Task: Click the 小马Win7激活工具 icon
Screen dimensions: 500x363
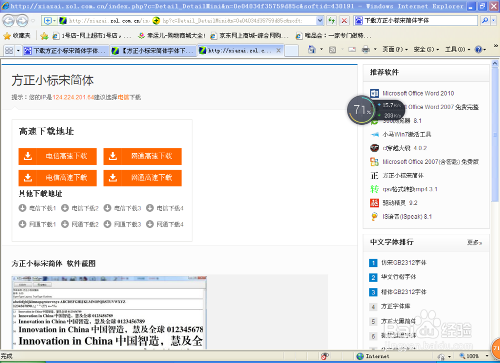Action: click(x=374, y=134)
